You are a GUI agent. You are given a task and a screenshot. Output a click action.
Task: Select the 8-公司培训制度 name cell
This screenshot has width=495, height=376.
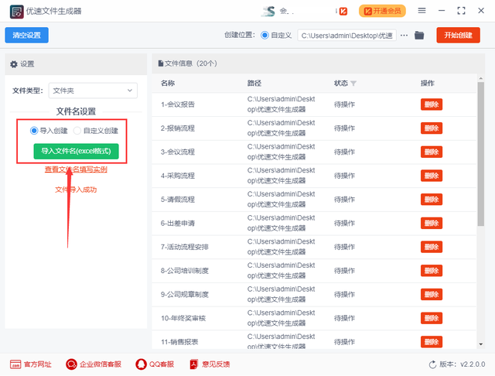(185, 271)
